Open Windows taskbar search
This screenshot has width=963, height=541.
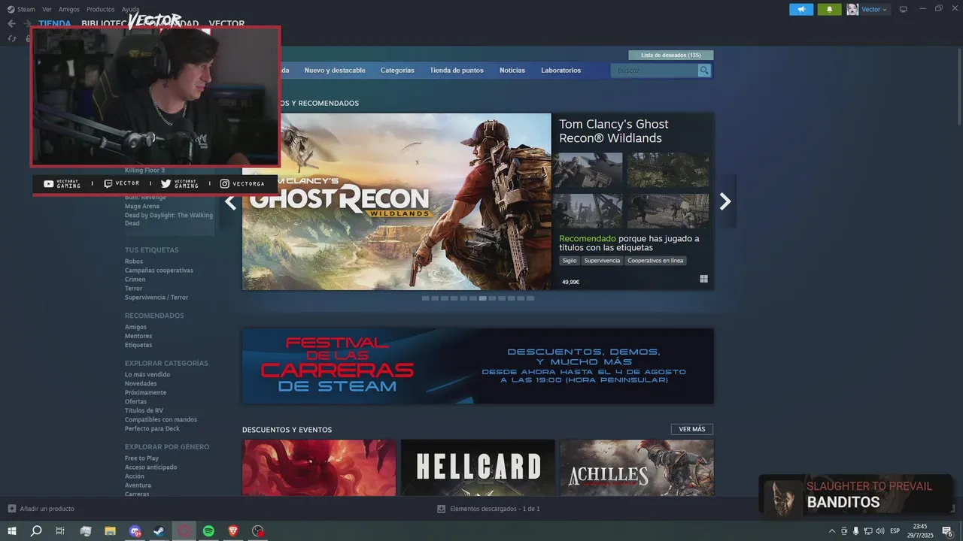coord(35,531)
